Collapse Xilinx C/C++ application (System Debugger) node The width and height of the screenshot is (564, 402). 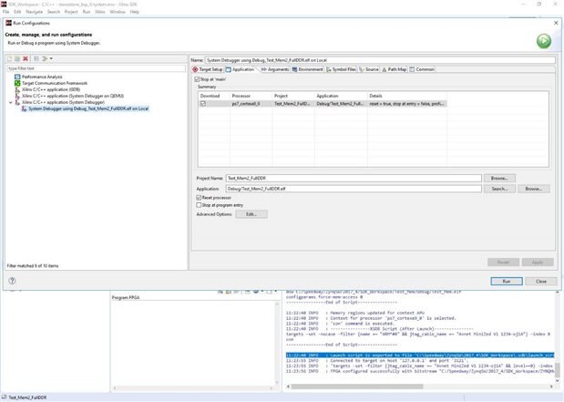click(x=10, y=102)
